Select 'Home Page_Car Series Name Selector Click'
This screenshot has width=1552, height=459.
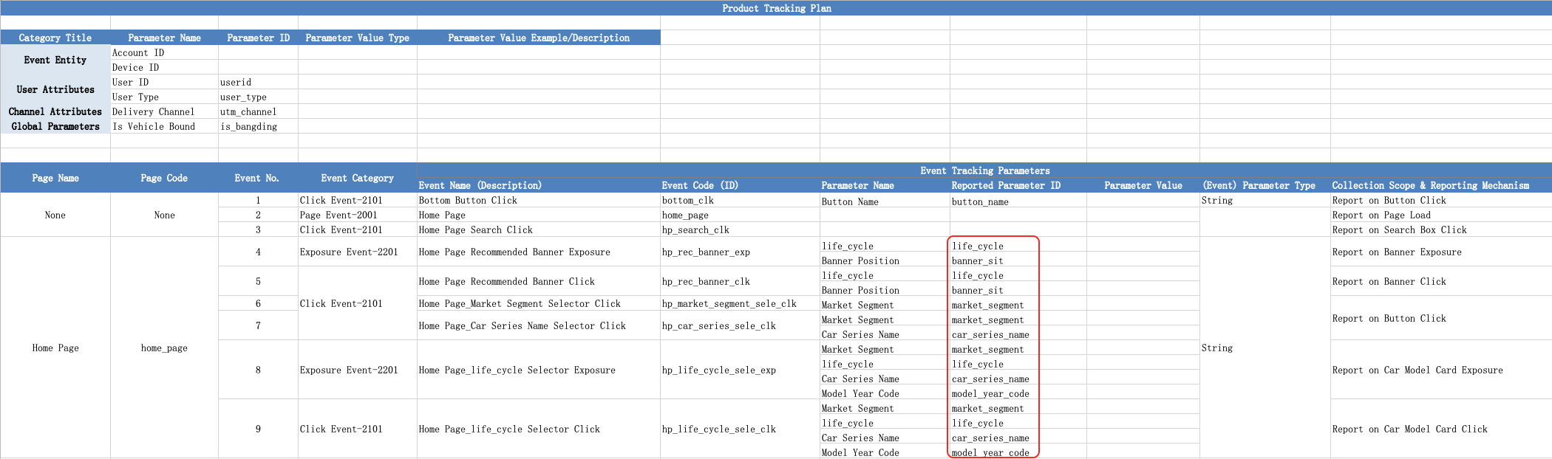click(x=539, y=325)
